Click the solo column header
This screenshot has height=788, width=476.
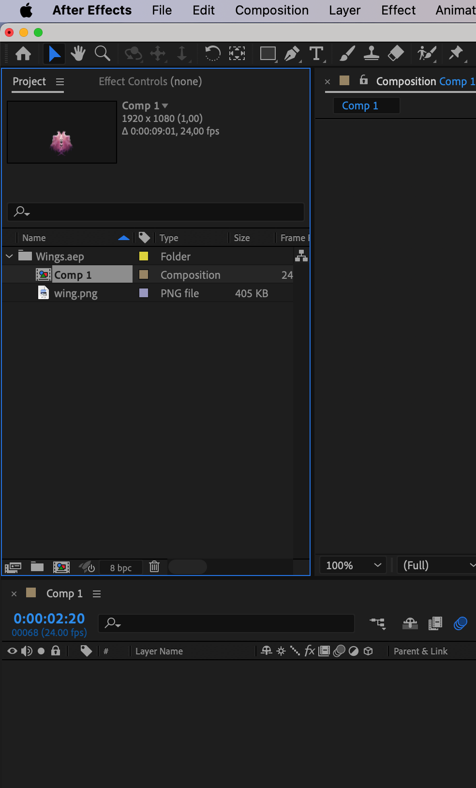(41, 651)
